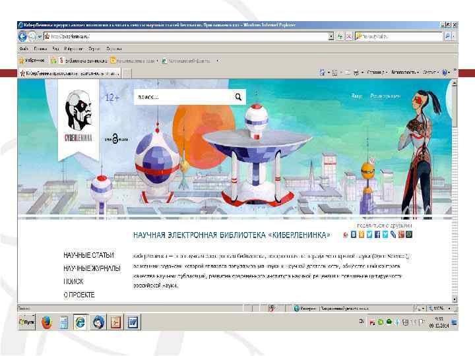Open Thunderbird from the taskbar

coord(98,322)
